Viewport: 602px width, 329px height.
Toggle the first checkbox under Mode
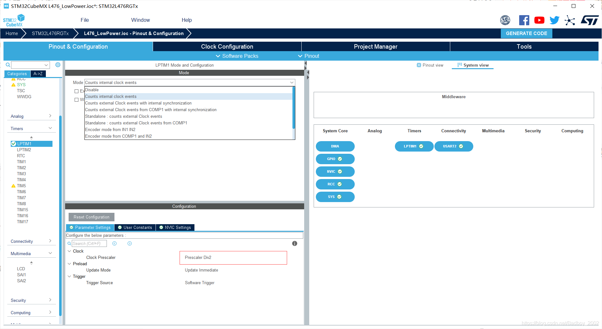pos(77,91)
